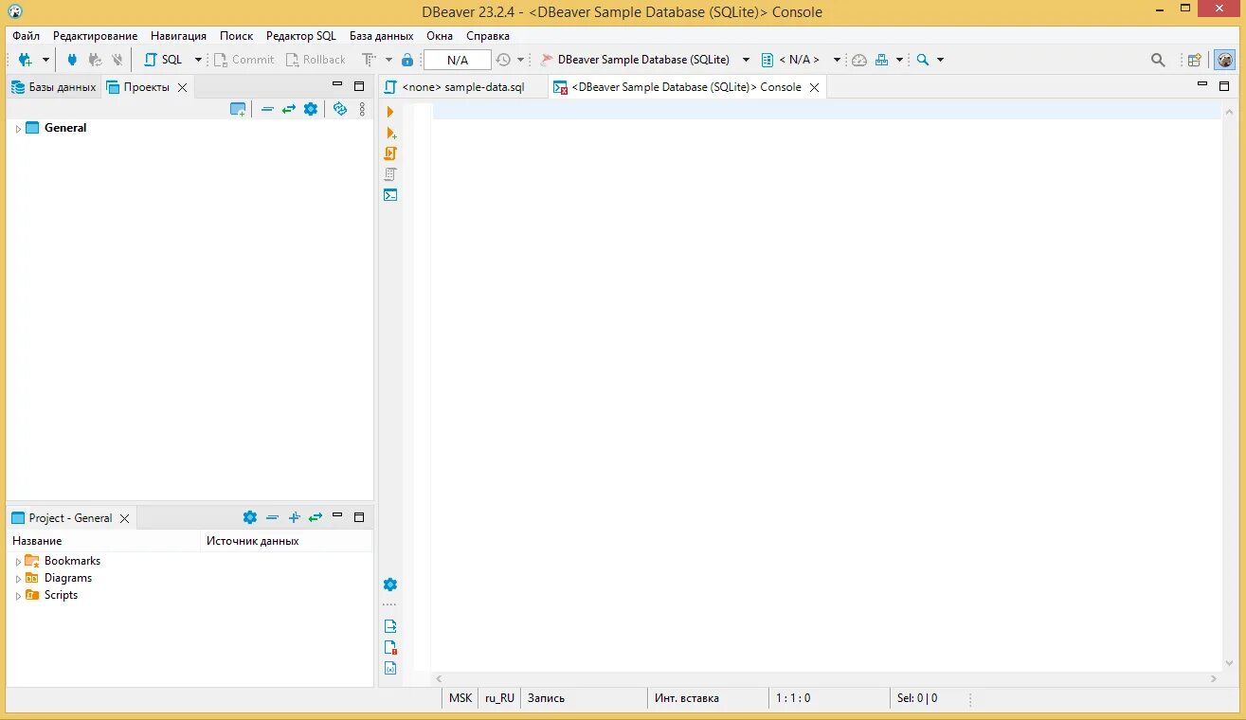Screen dimensions: 1246x720
Task: Click the transaction history clock icon
Action: pos(503,60)
